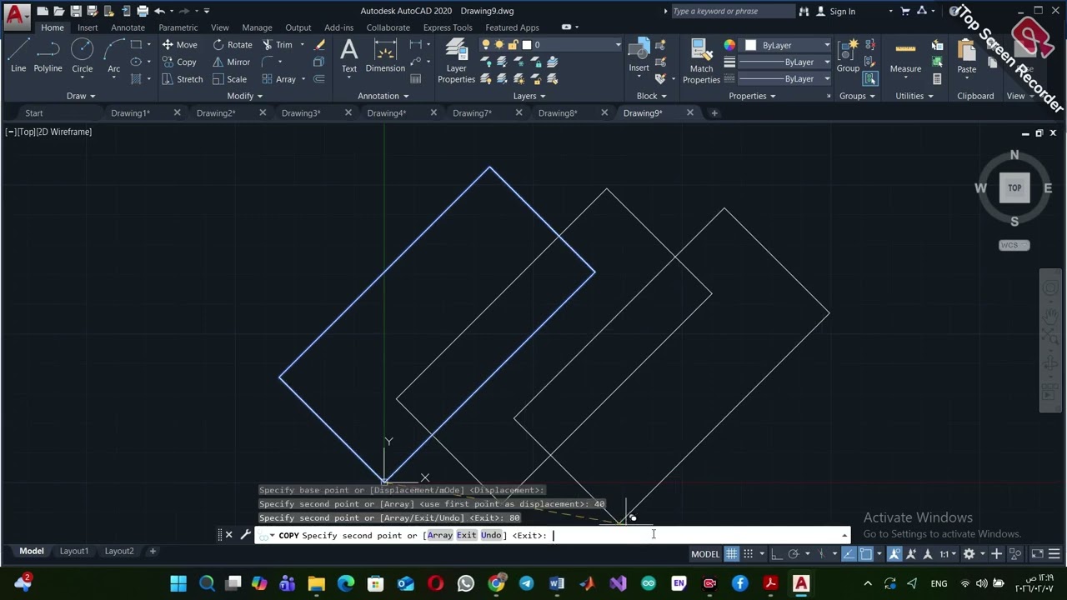The width and height of the screenshot is (1067, 600).
Task: Expand the Block panel
Action: point(652,96)
